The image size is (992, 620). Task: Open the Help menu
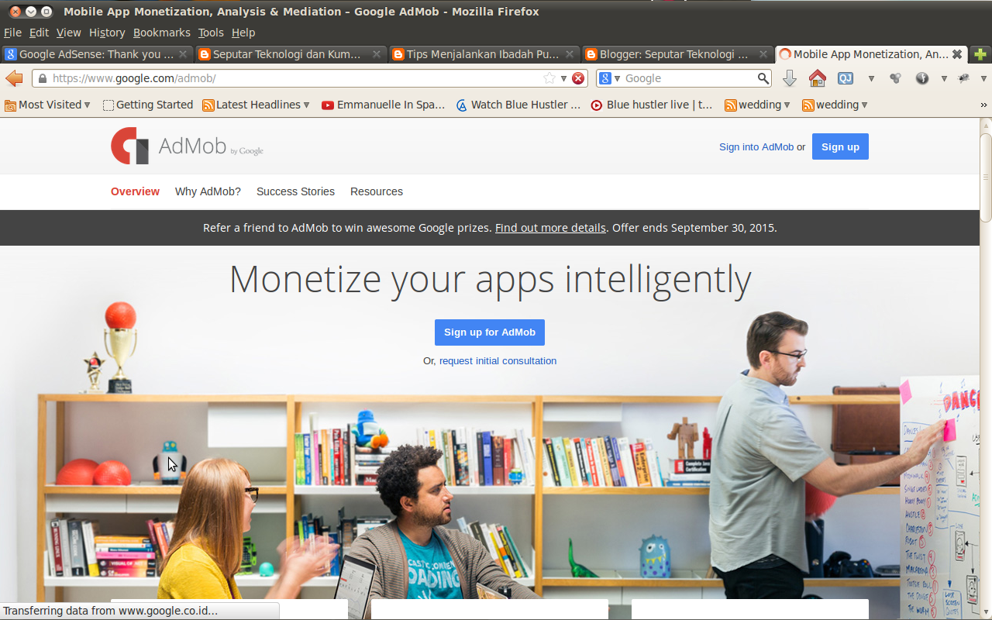pos(243,33)
